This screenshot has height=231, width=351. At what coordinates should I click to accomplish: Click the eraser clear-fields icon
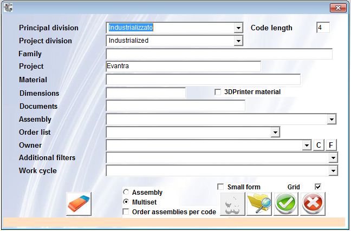(79, 204)
